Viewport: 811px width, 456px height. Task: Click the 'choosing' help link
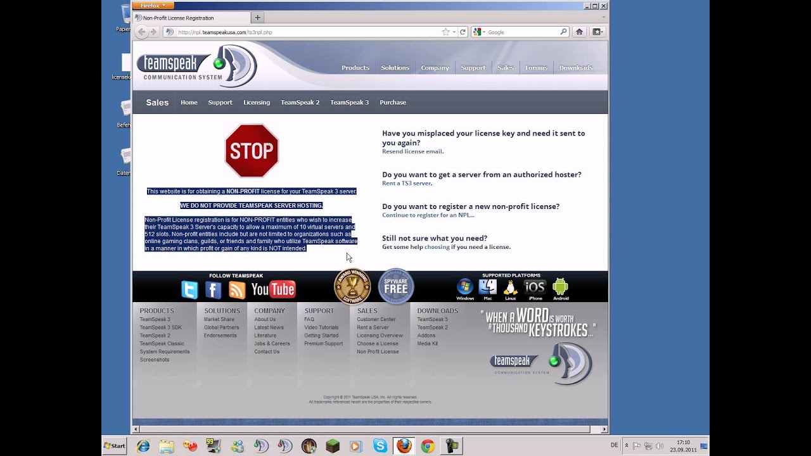(437, 247)
